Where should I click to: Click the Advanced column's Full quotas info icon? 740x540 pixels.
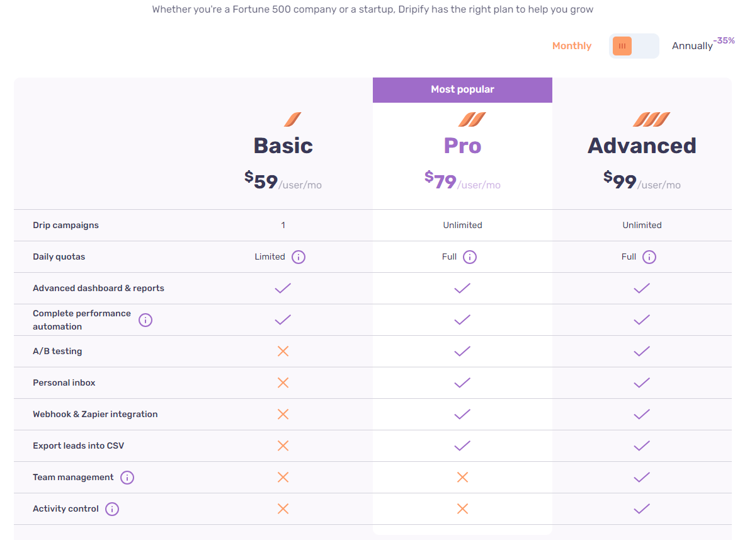coord(649,256)
